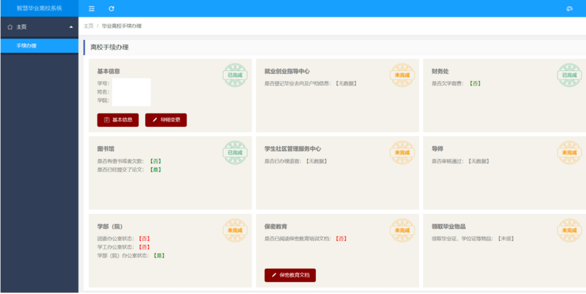Click the 智慧毕业离校系统 title
The height and width of the screenshot is (294, 586).
(x=39, y=8)
